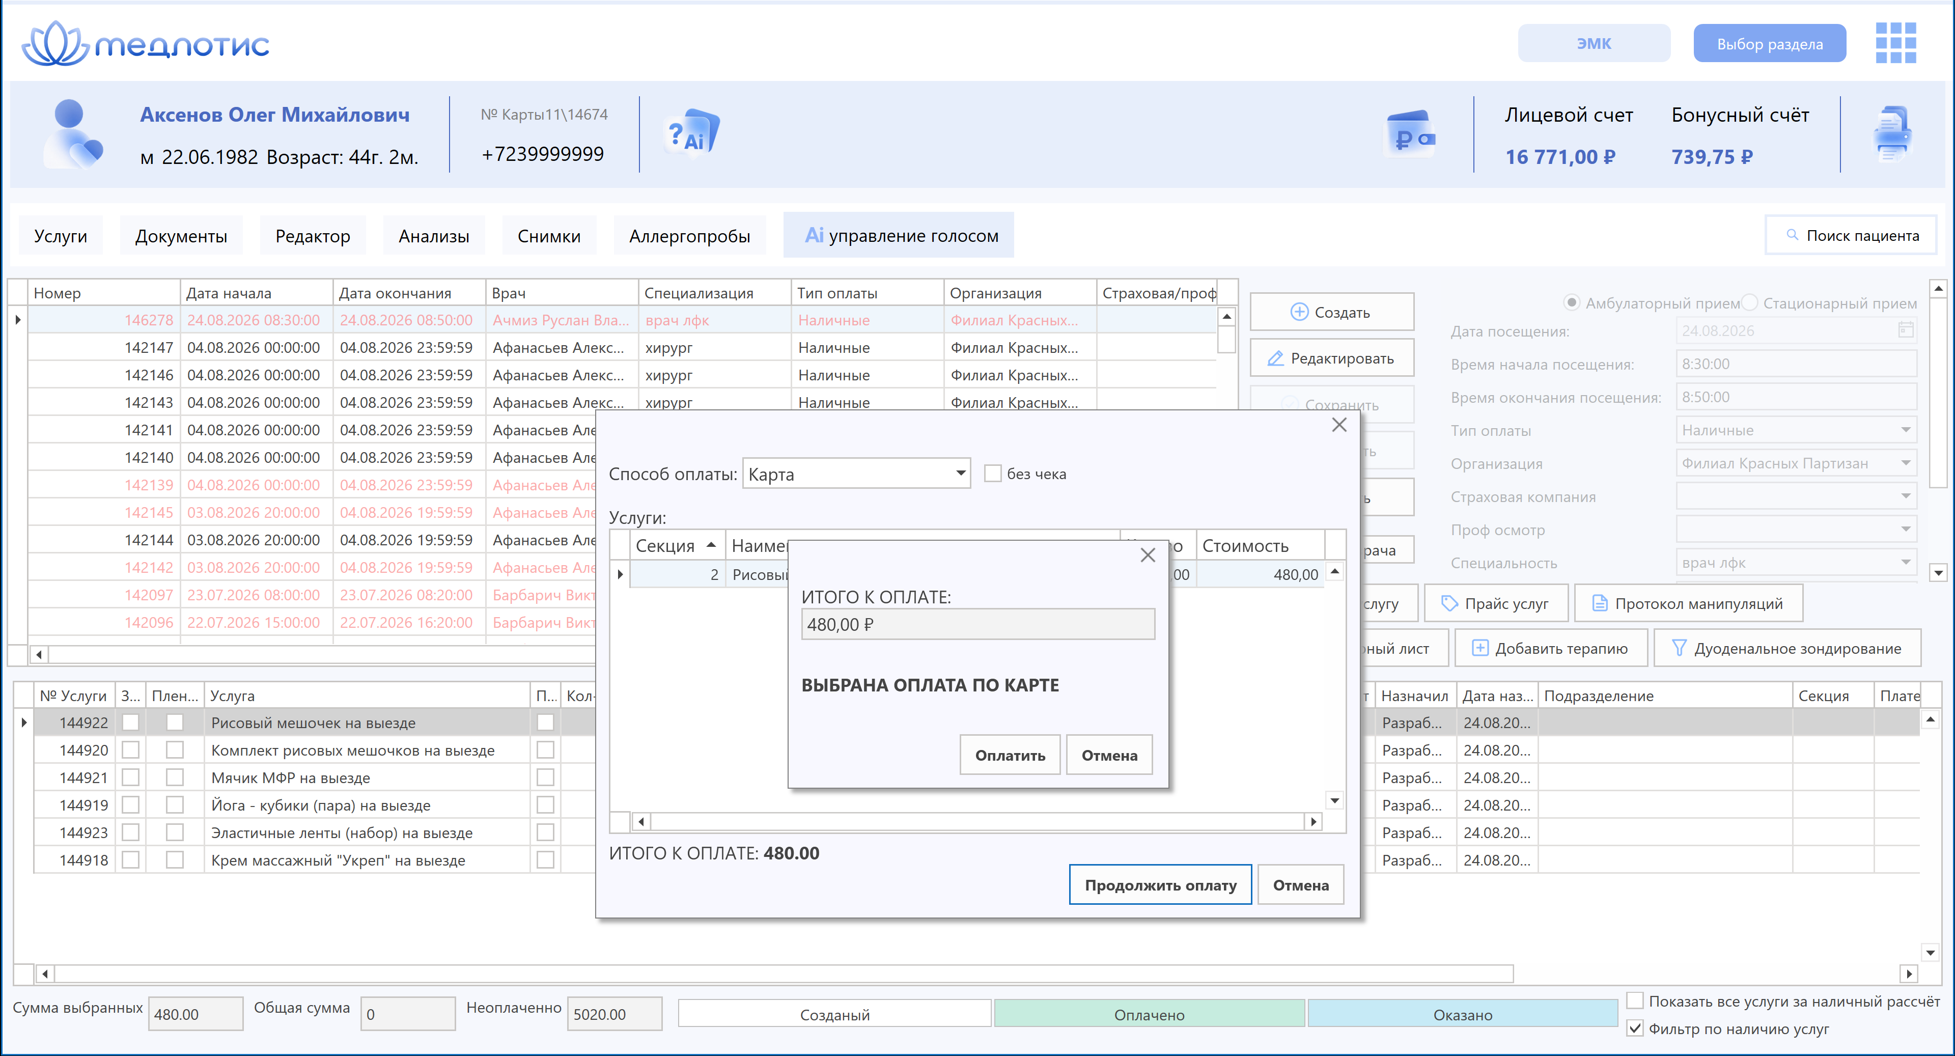Close the card payment confirmation dialog
The height and width of the screenshot is (1056, 1955).
click(1148, 555)
